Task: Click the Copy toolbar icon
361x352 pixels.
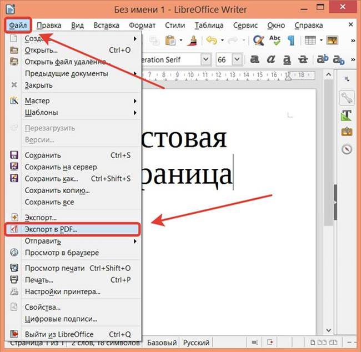Action: pos(154,41)
